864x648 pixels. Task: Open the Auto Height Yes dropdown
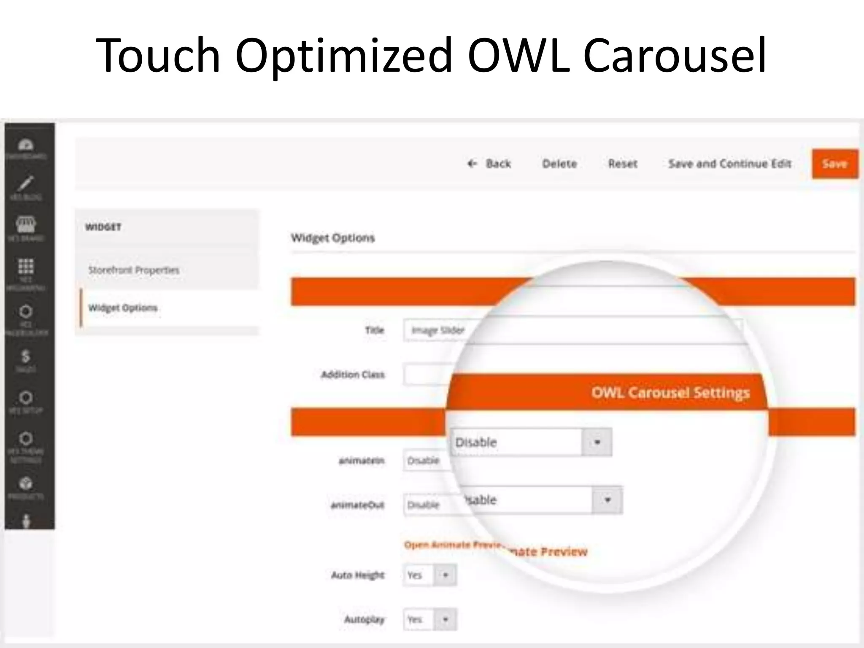(x=430, y=575)
